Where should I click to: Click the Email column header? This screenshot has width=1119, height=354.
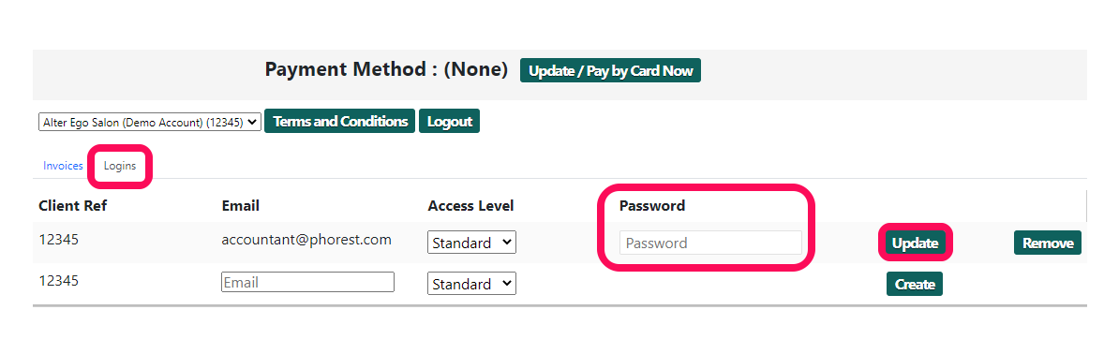point(241,205)
